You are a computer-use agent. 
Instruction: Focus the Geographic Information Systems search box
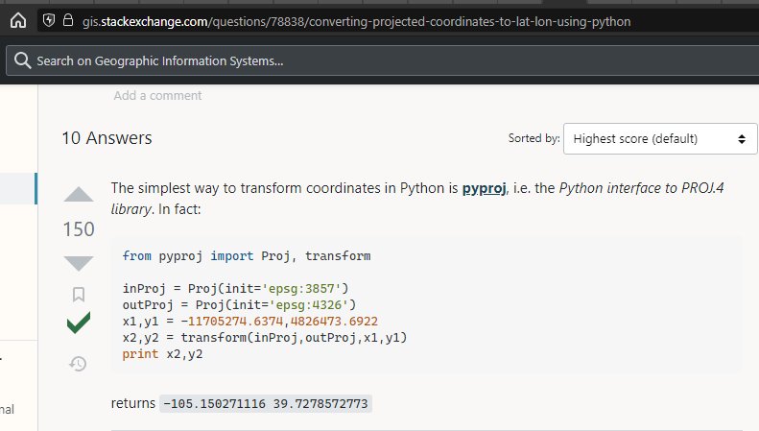(383, 60)
